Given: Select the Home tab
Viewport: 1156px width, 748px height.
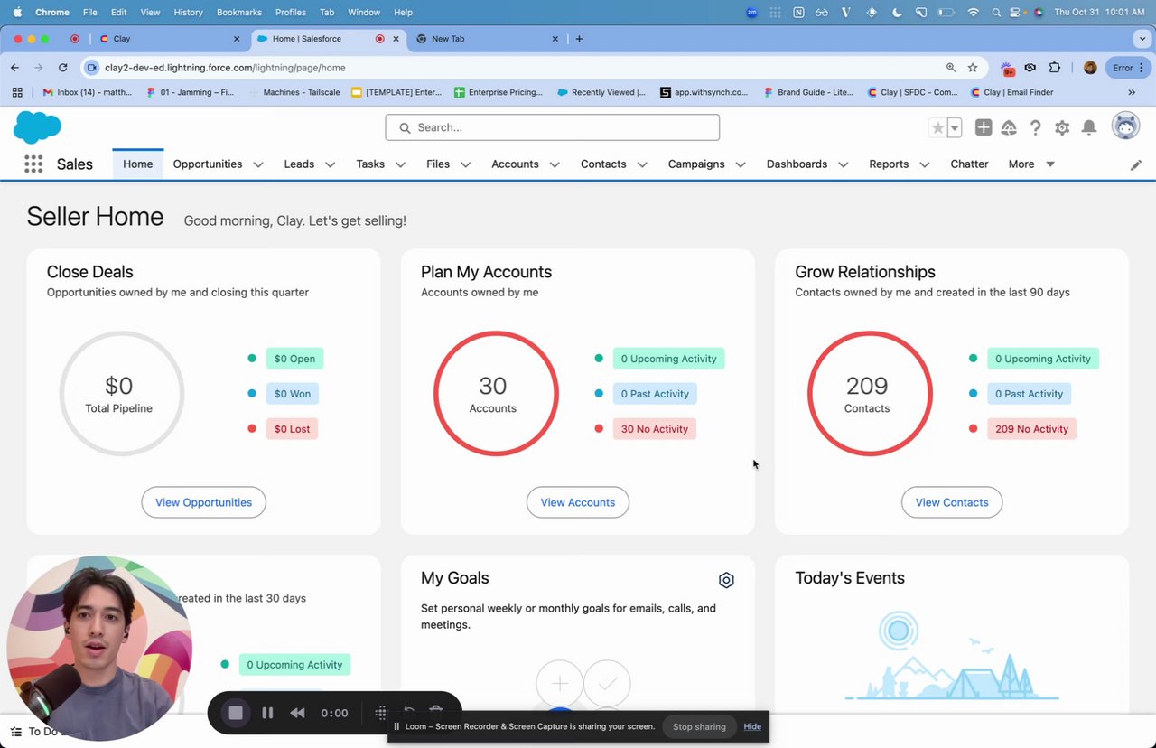Looking at the screenshot, I should pos(138,164).
